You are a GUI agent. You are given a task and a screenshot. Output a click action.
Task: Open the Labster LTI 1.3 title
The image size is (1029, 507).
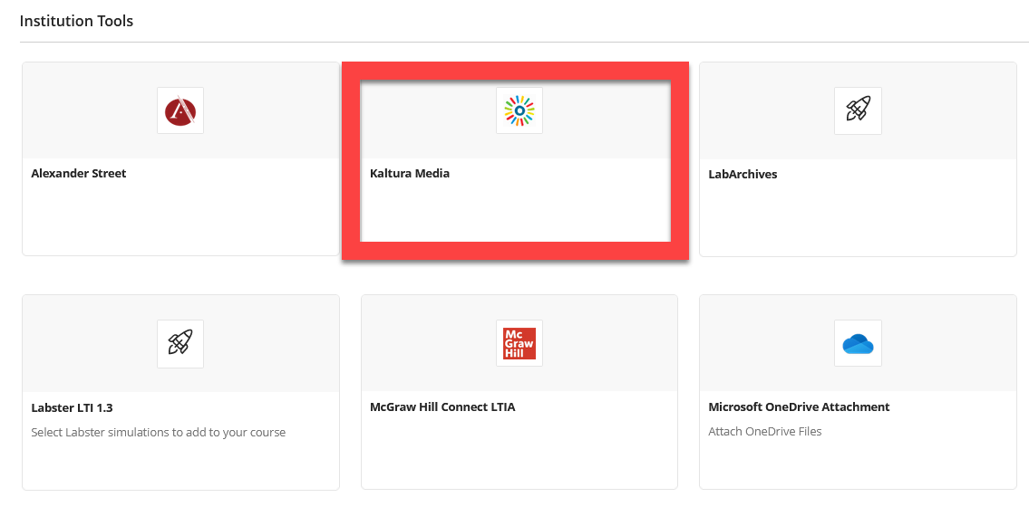(73, 407)
